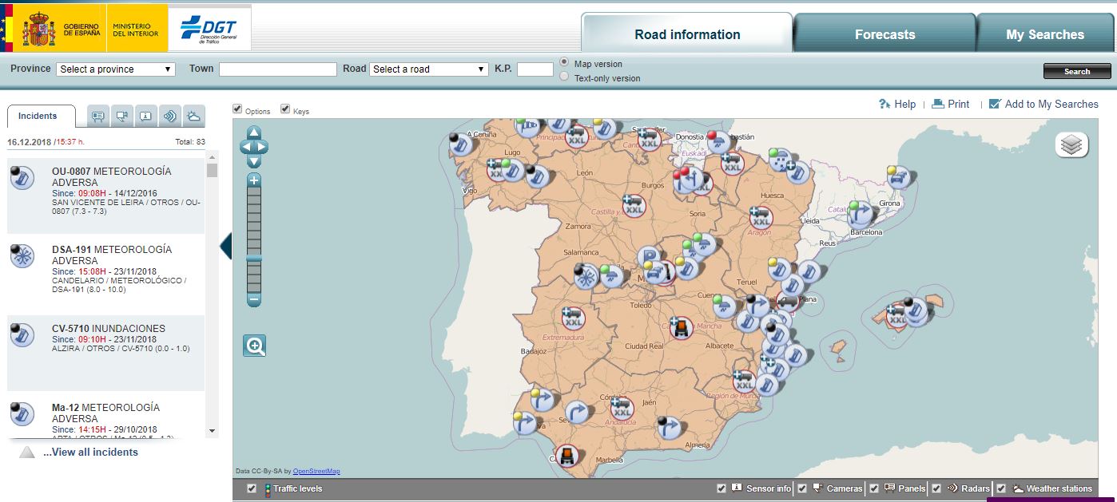The image size is (1117, 502).
Task: Uncheck the Radars layer checkbox
Action: click(936, 488)
